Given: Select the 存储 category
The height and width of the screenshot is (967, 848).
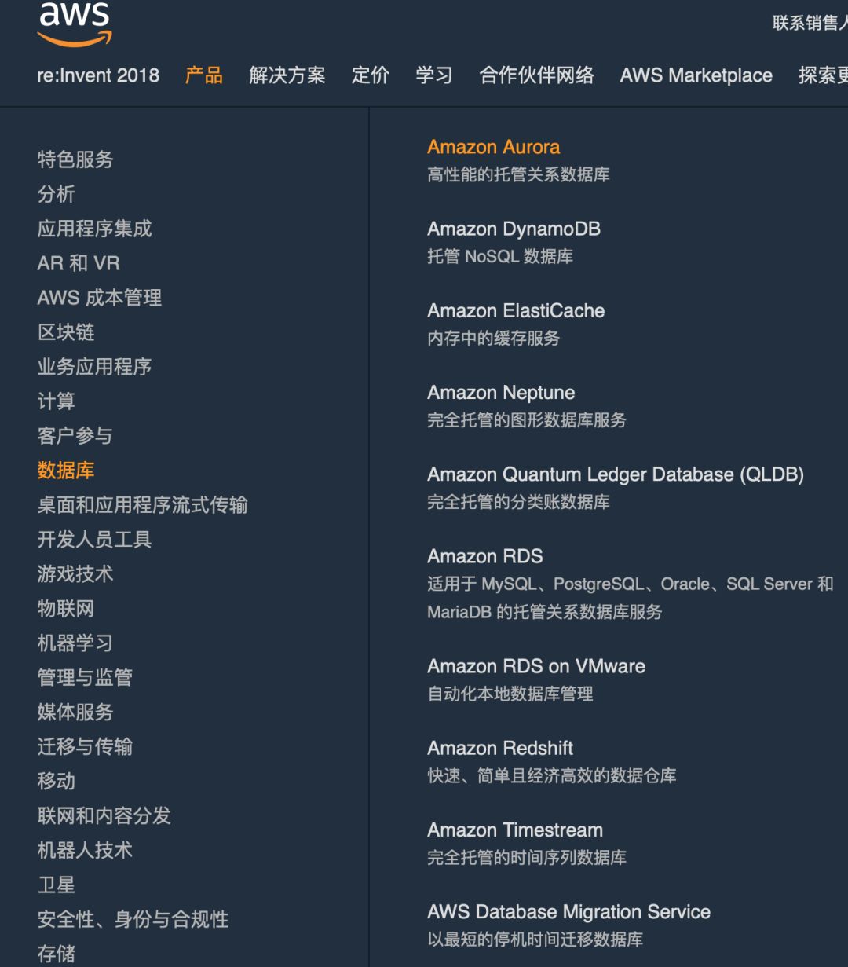Looking at the screenshot, I should coord(57,954).
